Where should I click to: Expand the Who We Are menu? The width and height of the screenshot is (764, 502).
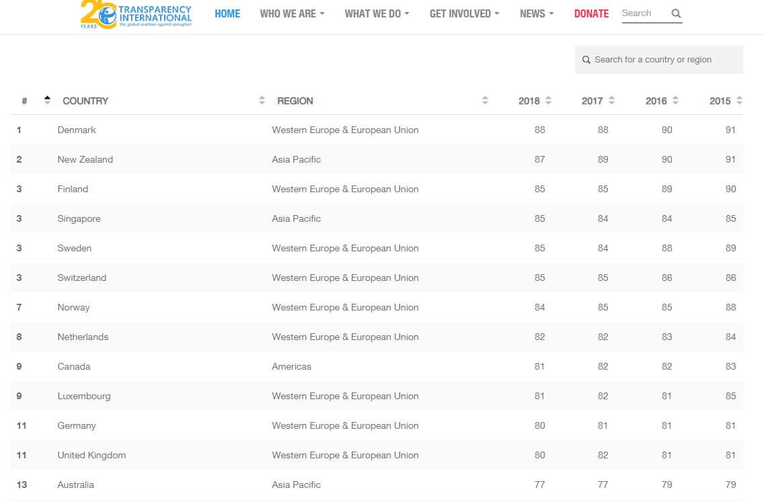pos(292,13)
